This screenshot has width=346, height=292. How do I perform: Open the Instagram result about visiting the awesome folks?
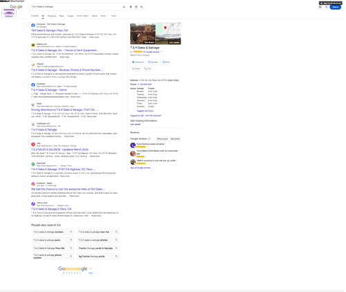68,189
